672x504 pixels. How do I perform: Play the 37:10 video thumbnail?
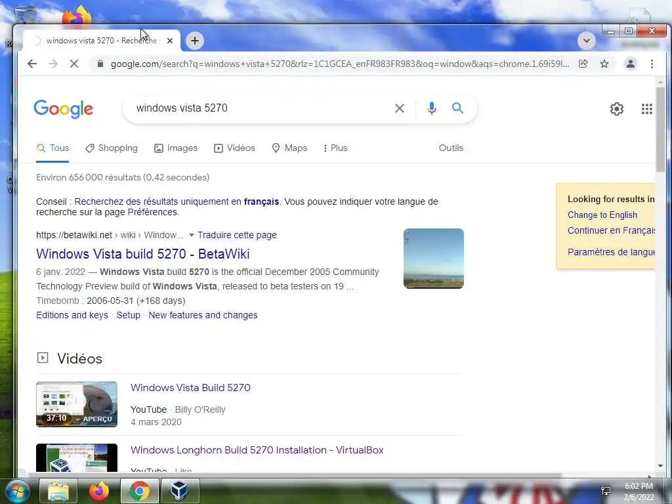point(77,404)
